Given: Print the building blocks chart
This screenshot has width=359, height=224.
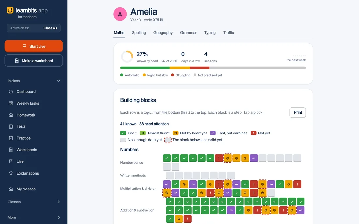Looking at the screenshot, I should coord(298,113).
